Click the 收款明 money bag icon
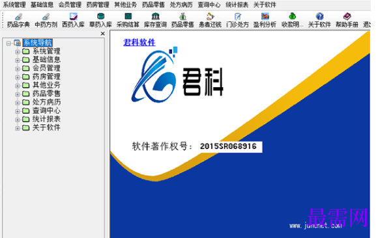This screenshot has height=238, width=380. click(292, 16)
